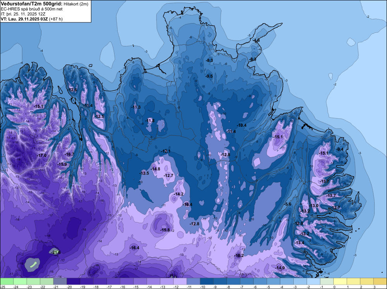Screen dimensions: 387x289
Task: Select the -2 light blue legend swatch
Action: (x=313, y=281)
